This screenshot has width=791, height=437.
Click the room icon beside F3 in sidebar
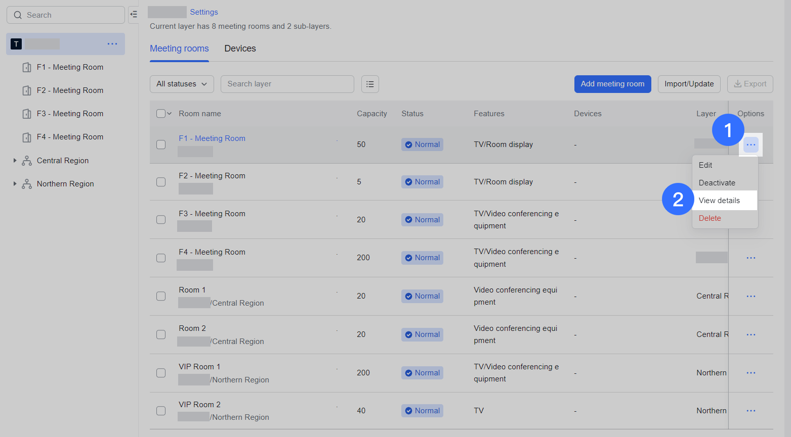(27, 114)
